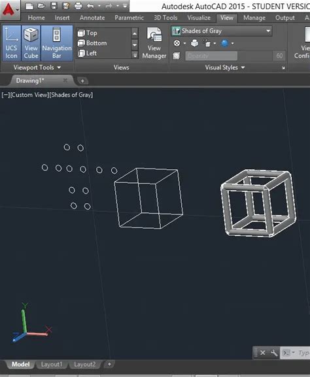The height and width of the screenshot is (377, 310).
Task: Click the Viewport Configuration button
Action: [302, 43]
